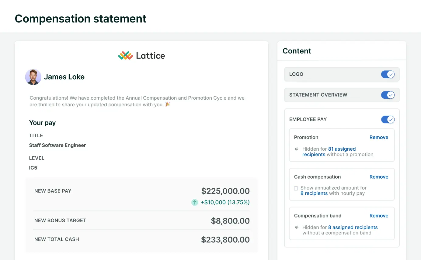Click hidden-eye icon in Compensation band card
Screen dimensions: 421x260
click(x=297, y=227)
